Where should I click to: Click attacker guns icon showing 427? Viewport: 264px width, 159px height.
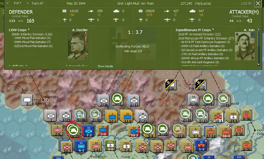click(x=167, y=11)
